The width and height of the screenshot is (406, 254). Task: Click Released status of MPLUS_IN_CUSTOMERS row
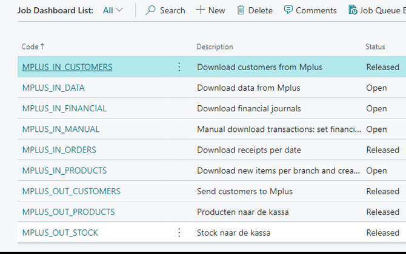tap(383, 67)
